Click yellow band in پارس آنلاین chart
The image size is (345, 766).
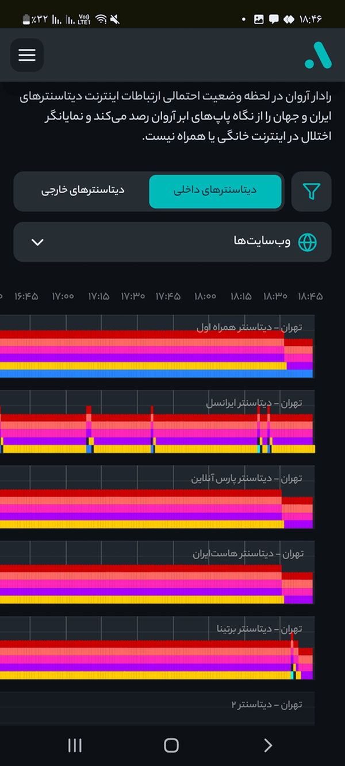click(x=142, y=524)
